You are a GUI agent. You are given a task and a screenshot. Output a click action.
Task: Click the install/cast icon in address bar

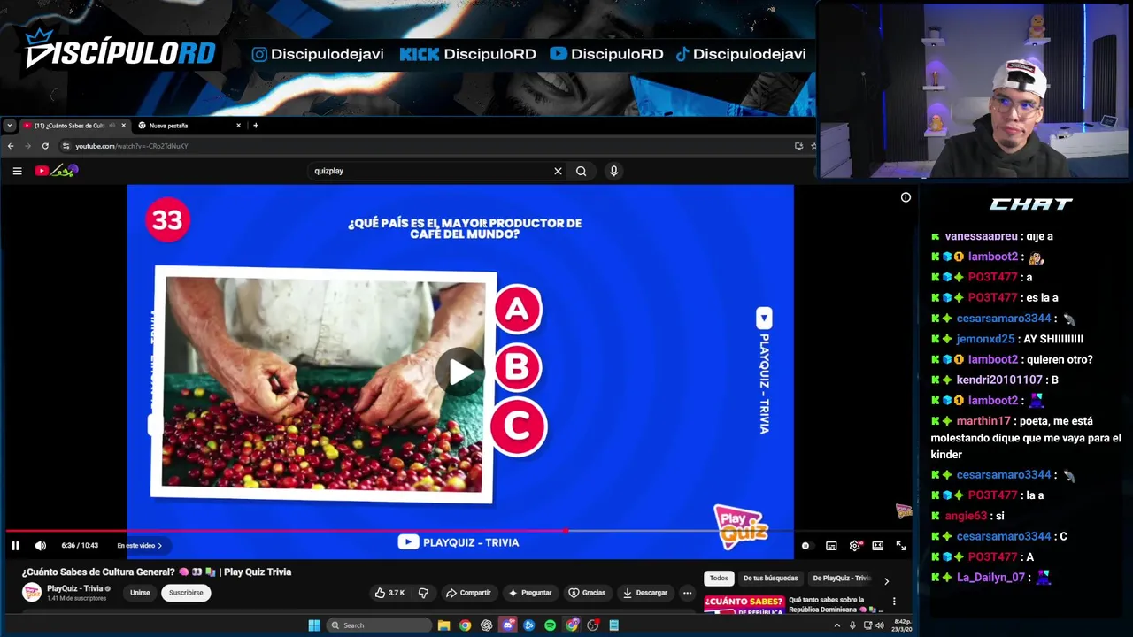(x=798, y=146)
